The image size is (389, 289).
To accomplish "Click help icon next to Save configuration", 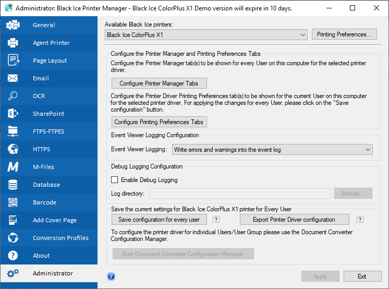I will (x=216, y=220).
